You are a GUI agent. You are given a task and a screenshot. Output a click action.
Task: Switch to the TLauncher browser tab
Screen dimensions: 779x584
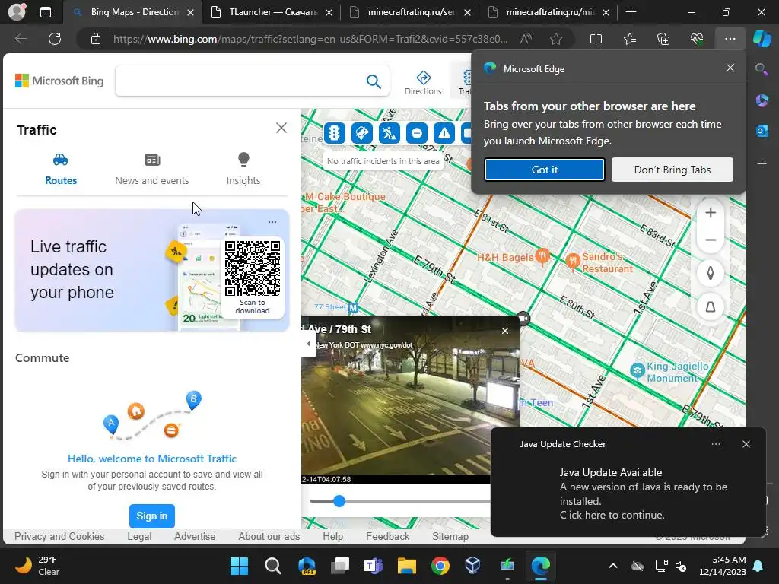271,12
